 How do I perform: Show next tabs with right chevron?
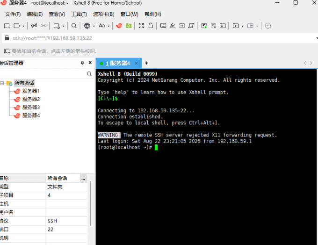[x=311, y=63]
